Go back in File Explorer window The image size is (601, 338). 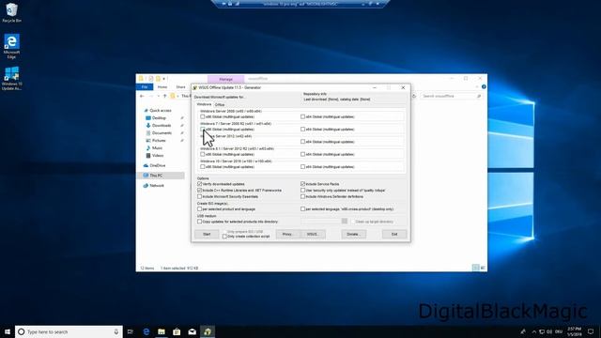tap(142, 96)
